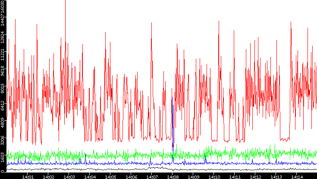
Task: Click the 4809 vertical axis label
Action: point(3,123)
